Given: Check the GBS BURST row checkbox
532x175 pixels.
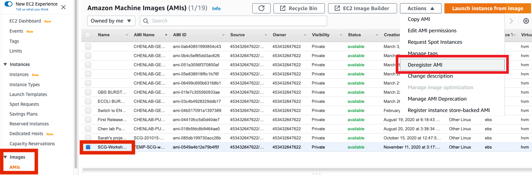Looking at the screenshot, I should coord(88,92).
